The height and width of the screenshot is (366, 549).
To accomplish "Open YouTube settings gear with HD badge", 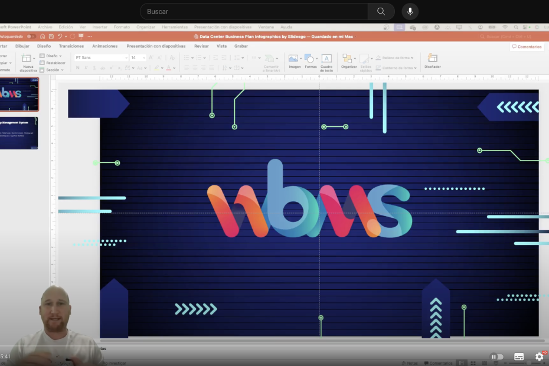I will [x=540, y=357].
